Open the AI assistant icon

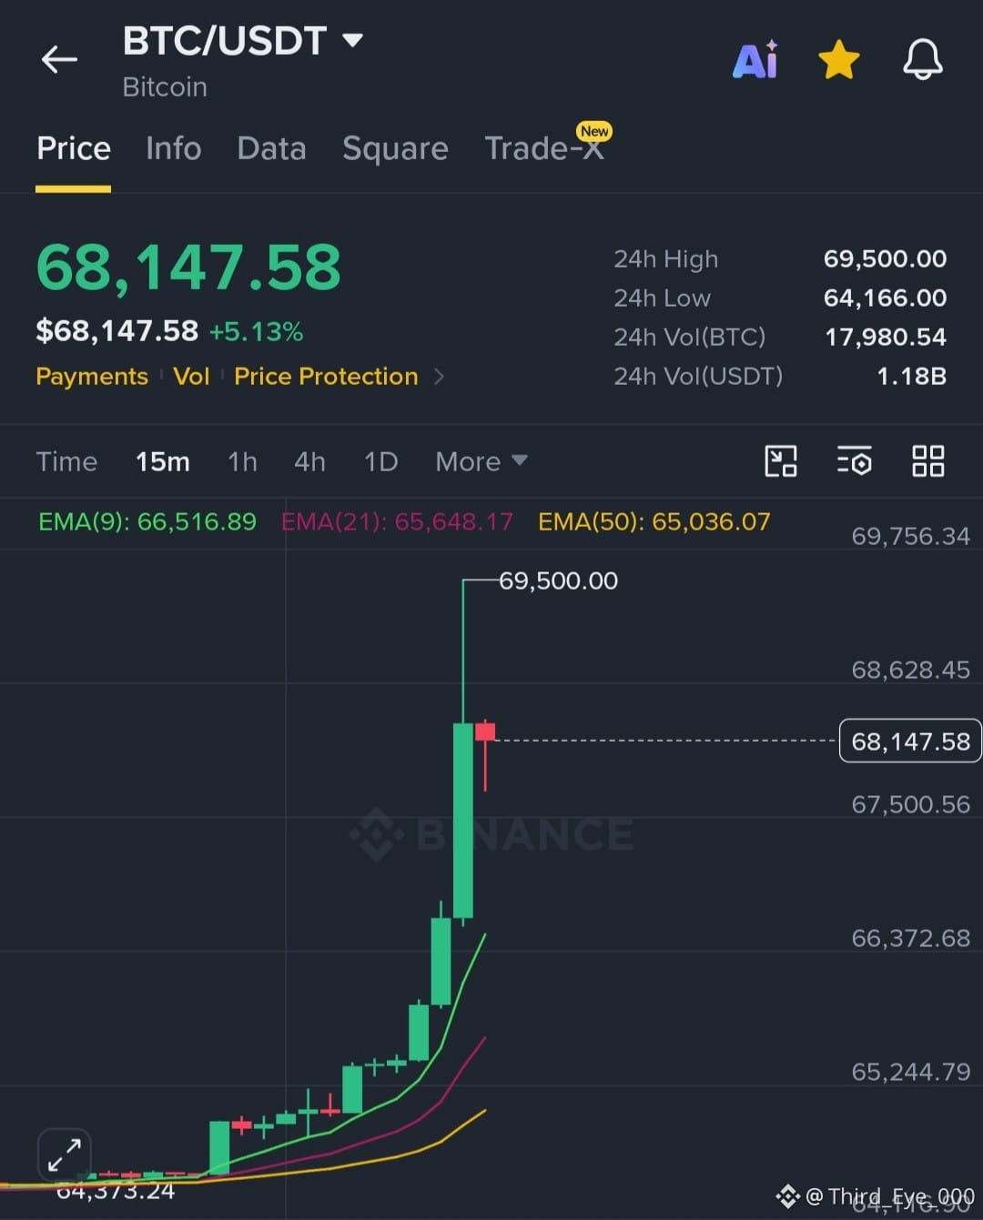755,60
